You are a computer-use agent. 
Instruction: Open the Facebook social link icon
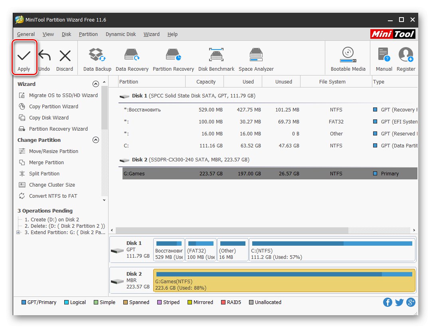point(388,302)
